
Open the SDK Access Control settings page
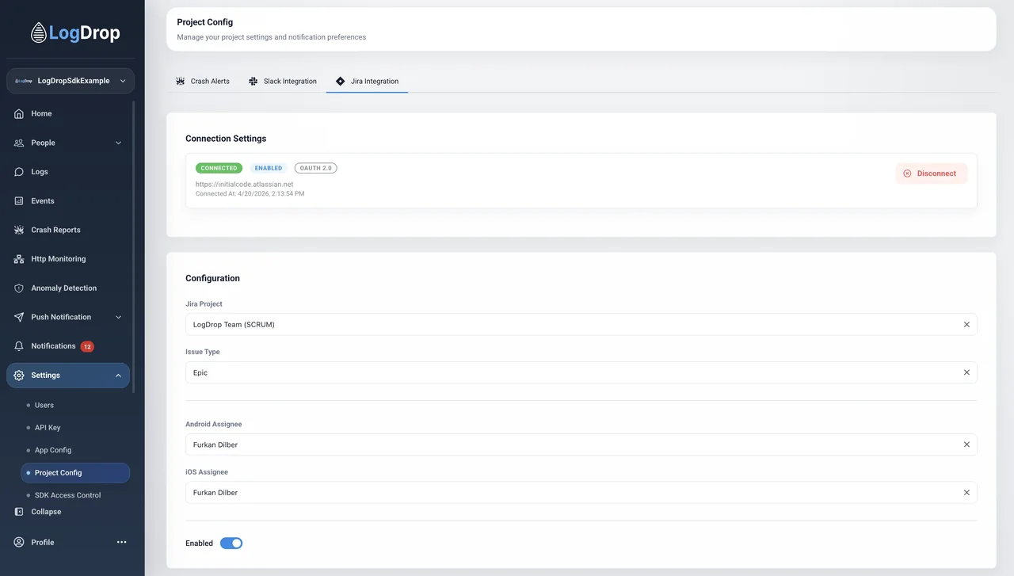[x=68, y=495]
